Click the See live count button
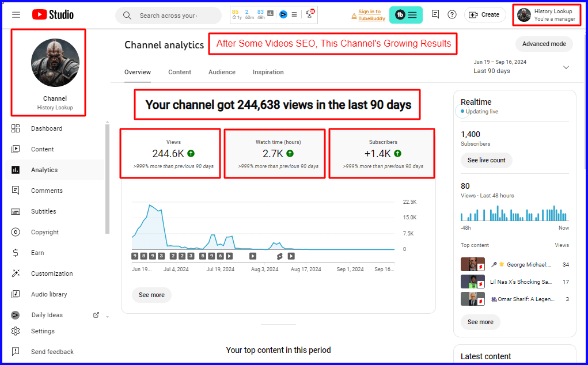This screenshot has width=588, height=365. tap(486, 160)
